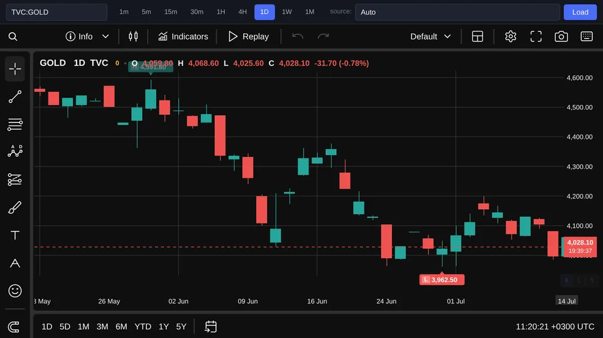Open the emoji sticker tool
Screen dimensions: 603x338
pos(15,291)
